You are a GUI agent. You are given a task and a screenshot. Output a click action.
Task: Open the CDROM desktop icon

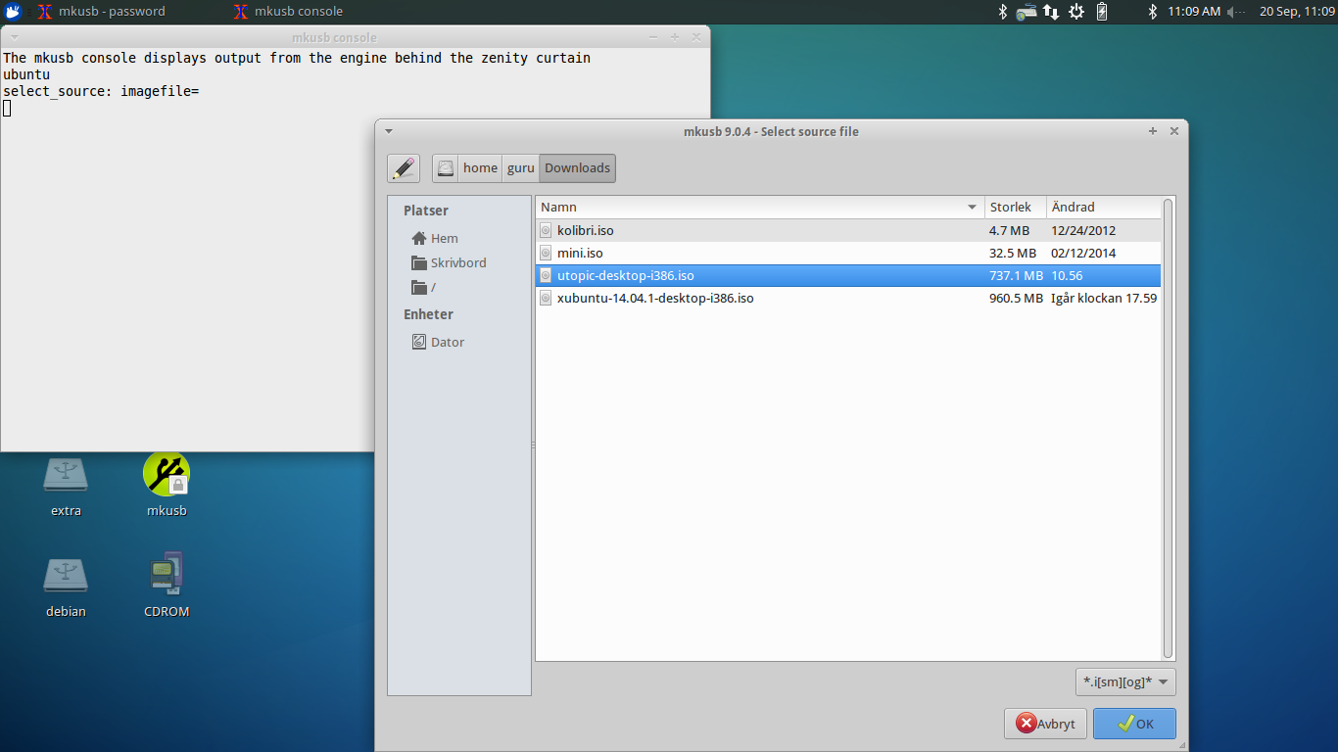pyautogui.click(x=167, y=587)
